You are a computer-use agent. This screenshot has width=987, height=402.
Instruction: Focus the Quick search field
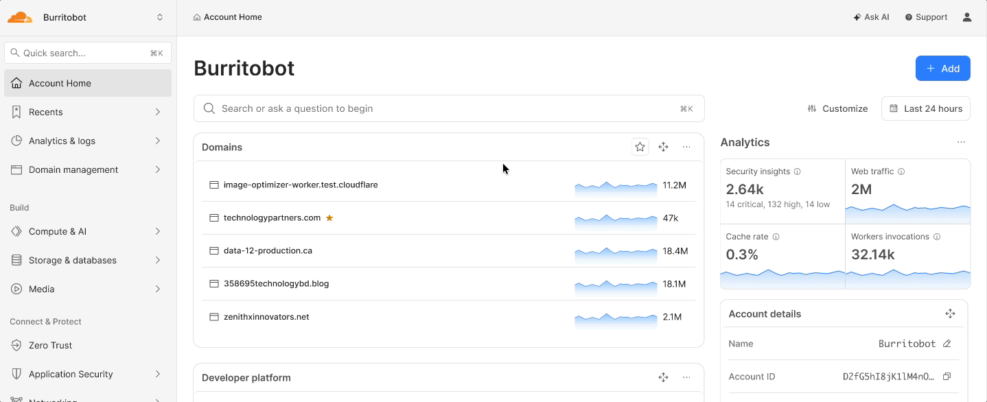click(88, 53)
